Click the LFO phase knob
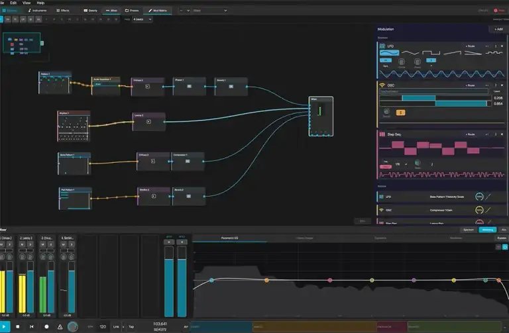Viewport: 509px width, 333px height. point(418,62)
